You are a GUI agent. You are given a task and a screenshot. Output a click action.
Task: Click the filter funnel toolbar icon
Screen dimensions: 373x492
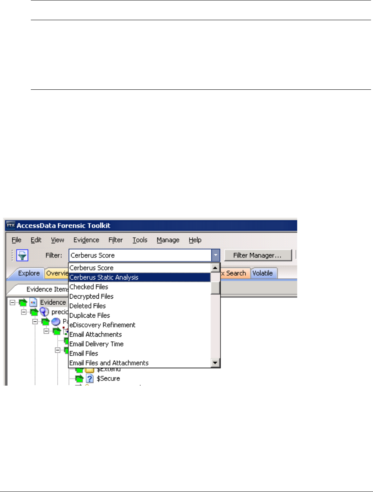[x=22, y=255]
